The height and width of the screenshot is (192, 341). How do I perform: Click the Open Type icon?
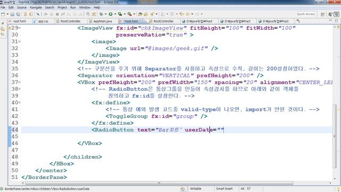click(145, 14)
